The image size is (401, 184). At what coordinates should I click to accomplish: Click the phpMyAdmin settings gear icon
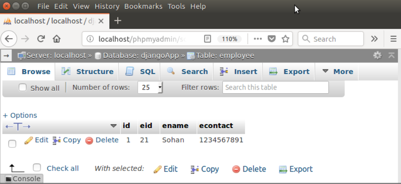(377, 55)
